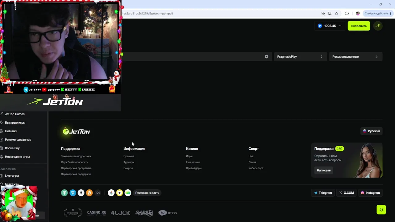The image size is (395, 222).
Task: Open the RU OTZYV reviews logo
Action: (168, 213)
